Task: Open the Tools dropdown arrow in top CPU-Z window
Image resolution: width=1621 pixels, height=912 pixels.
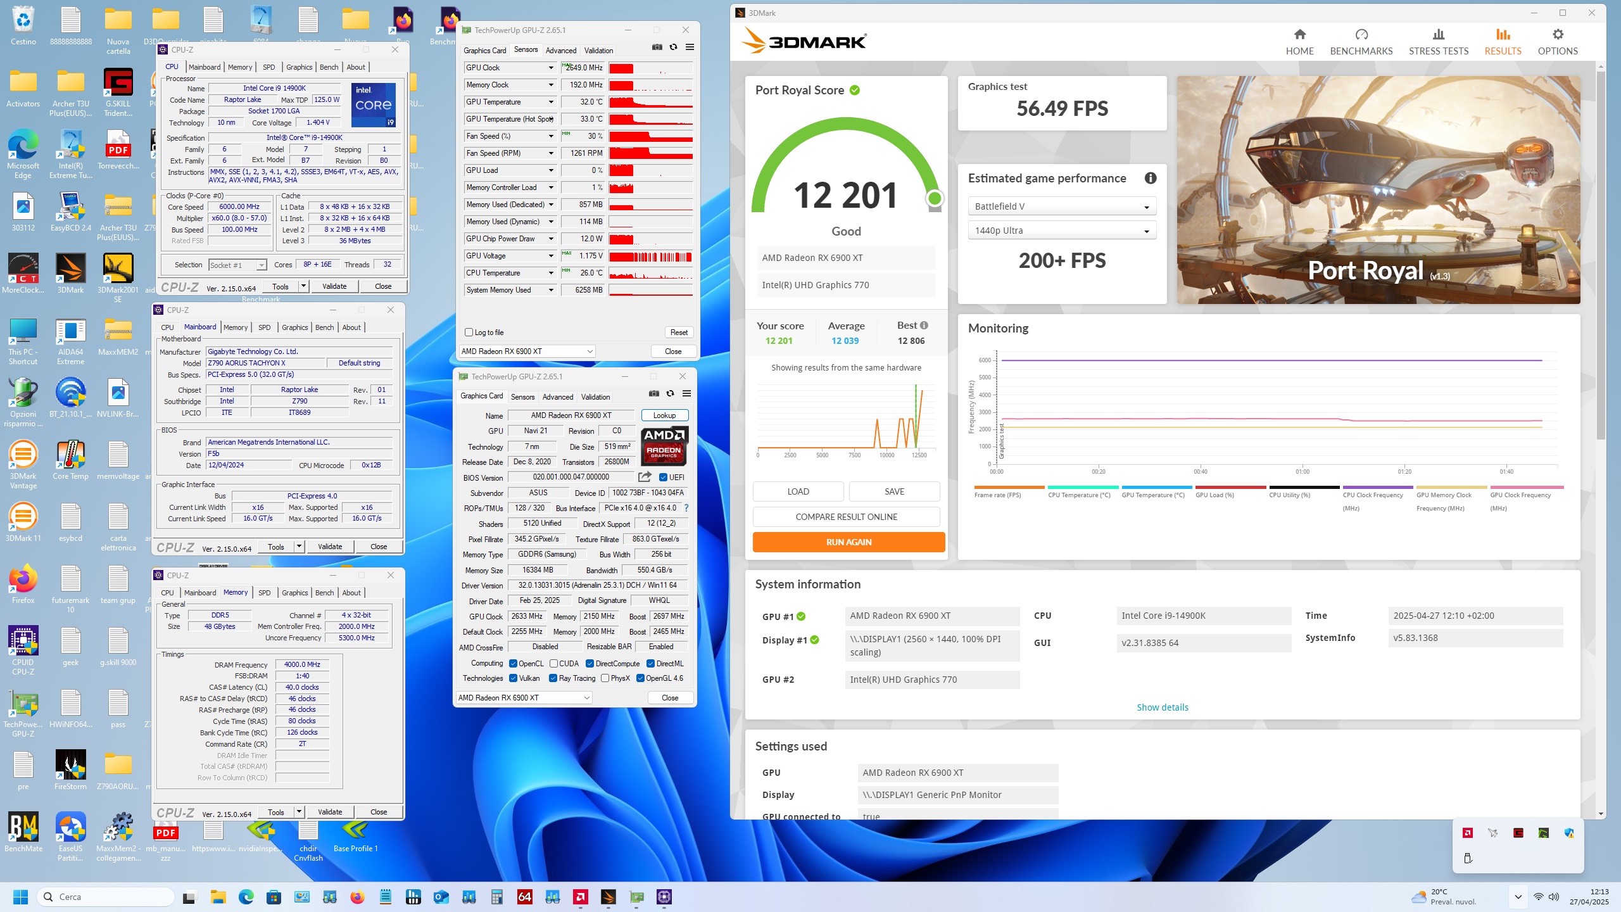Action: tap(303, 286)
